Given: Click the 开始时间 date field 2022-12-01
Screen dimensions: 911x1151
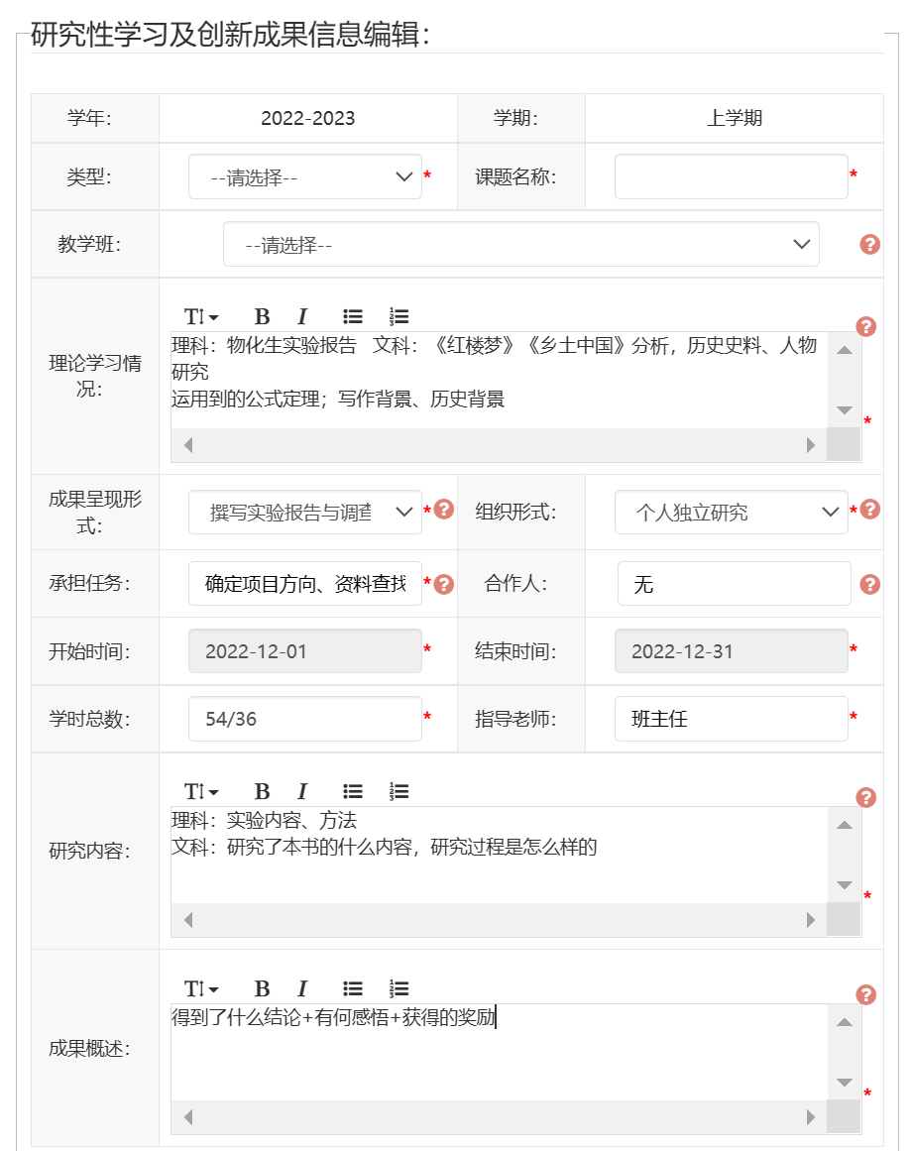Looking at the screenshot, I should coord(305,651).
